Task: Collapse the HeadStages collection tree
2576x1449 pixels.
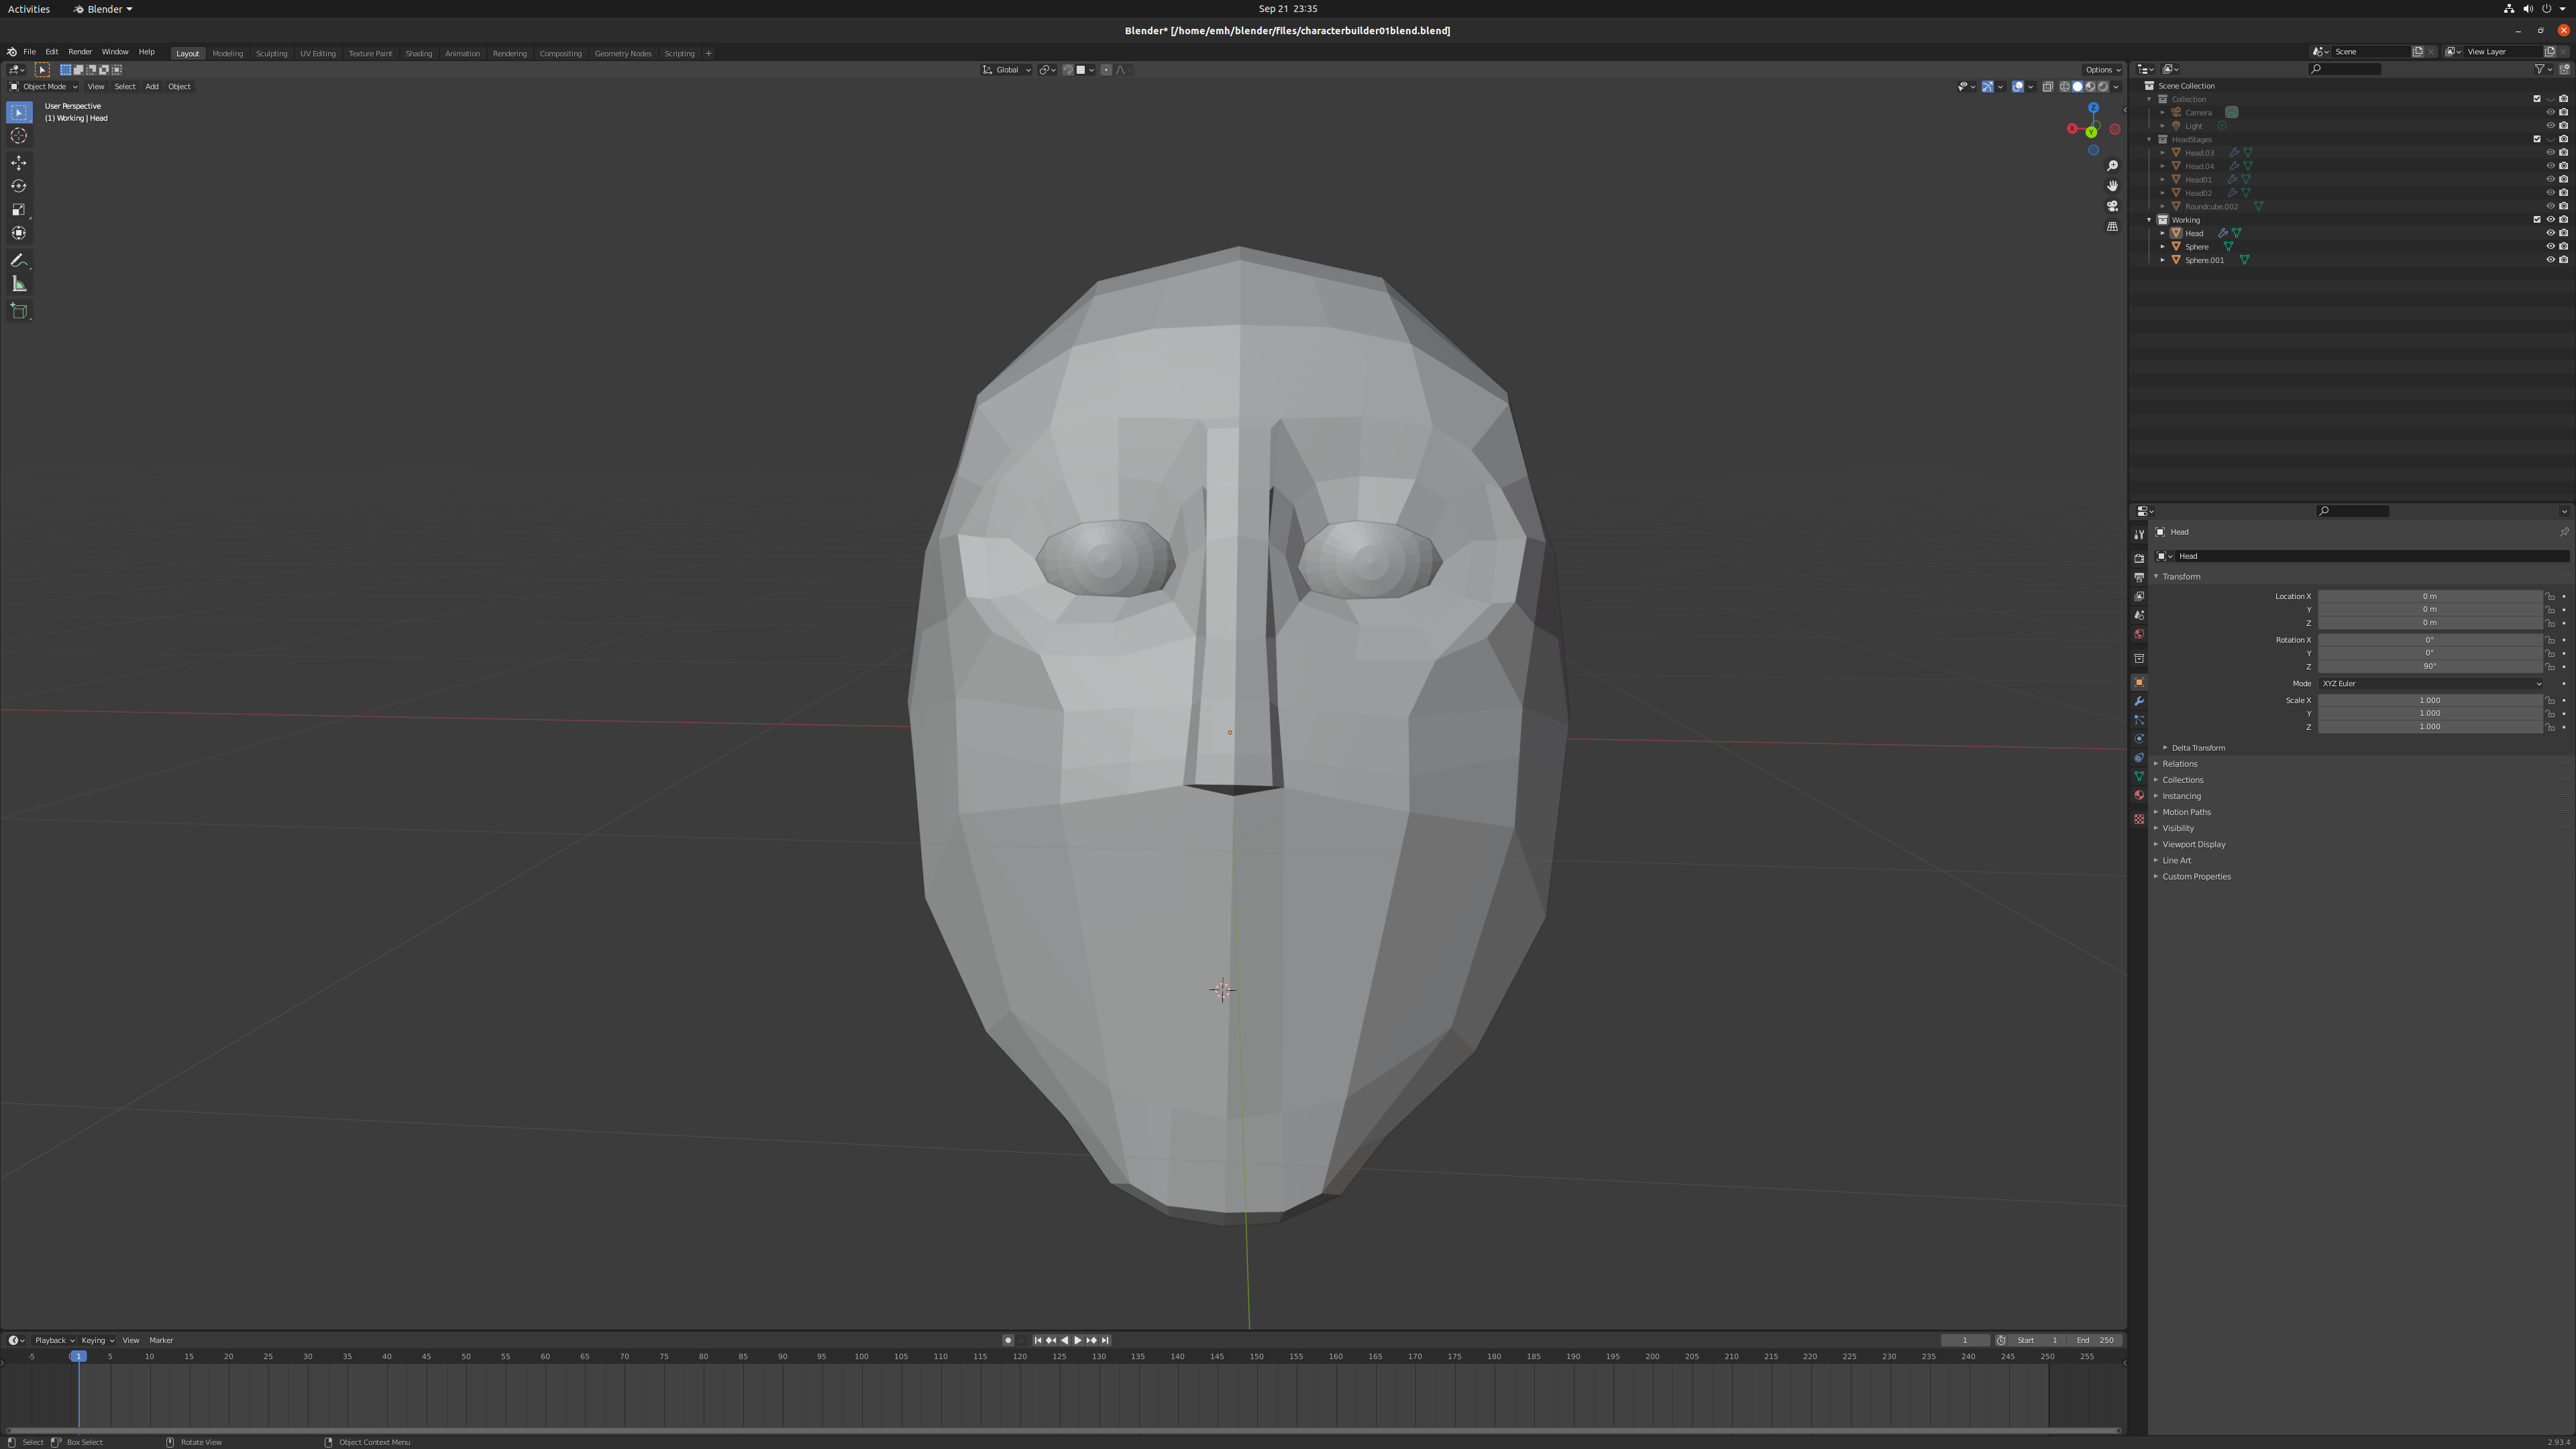Action: pos(2150,140)
